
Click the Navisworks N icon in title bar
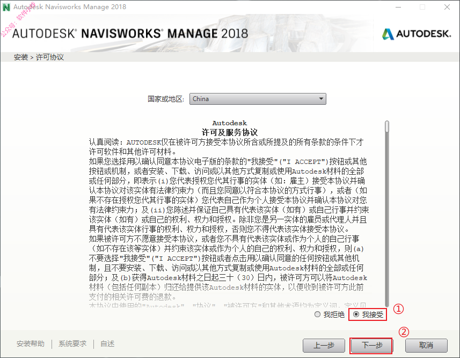pos(6,7)
